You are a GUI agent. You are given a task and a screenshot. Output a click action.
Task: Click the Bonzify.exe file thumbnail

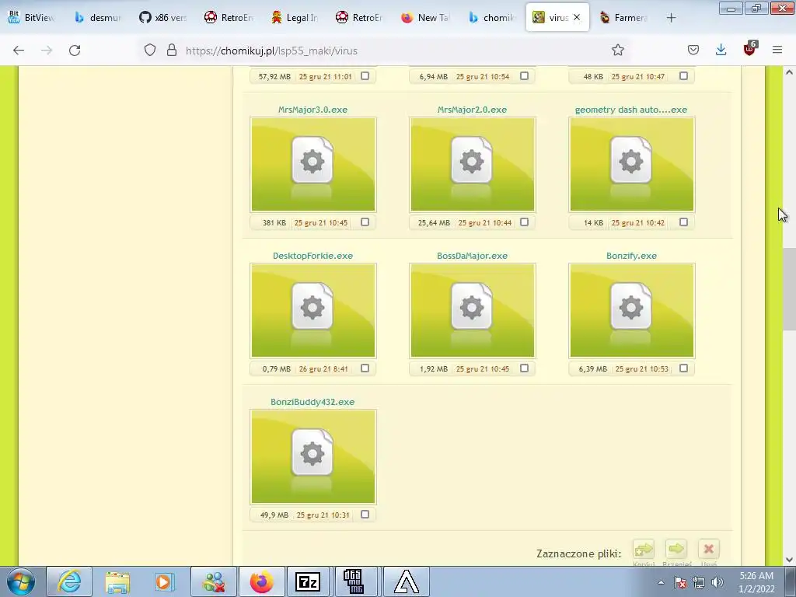coord(631,311)
